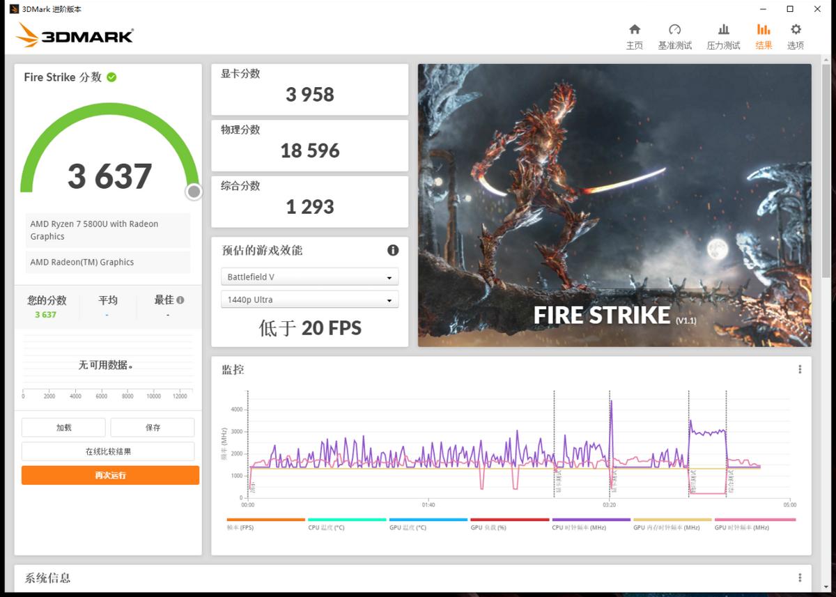Screen dimensions: 836x597
Task: Click the green verified badge next to Fire Strike 分数
Action: 111,77
